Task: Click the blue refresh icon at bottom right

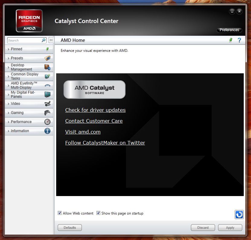Action: (x=239, y=214)
